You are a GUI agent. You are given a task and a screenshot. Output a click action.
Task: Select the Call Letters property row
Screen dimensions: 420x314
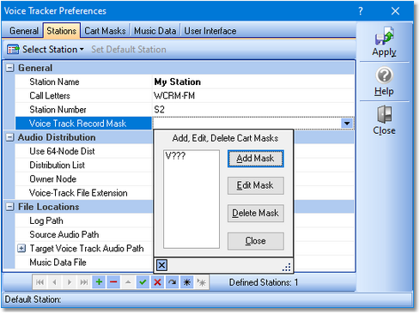click(x=83, y=95)
